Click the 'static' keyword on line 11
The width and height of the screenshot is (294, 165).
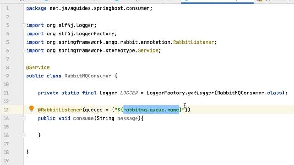point(70,93)
